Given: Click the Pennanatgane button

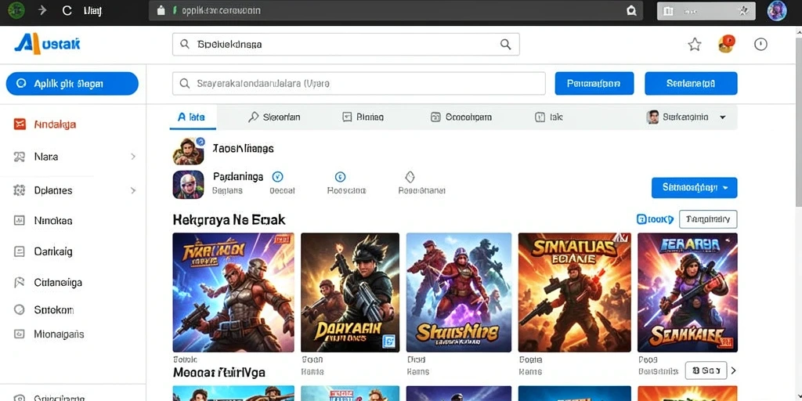Looking at the screenshot, I should point(594,83).
